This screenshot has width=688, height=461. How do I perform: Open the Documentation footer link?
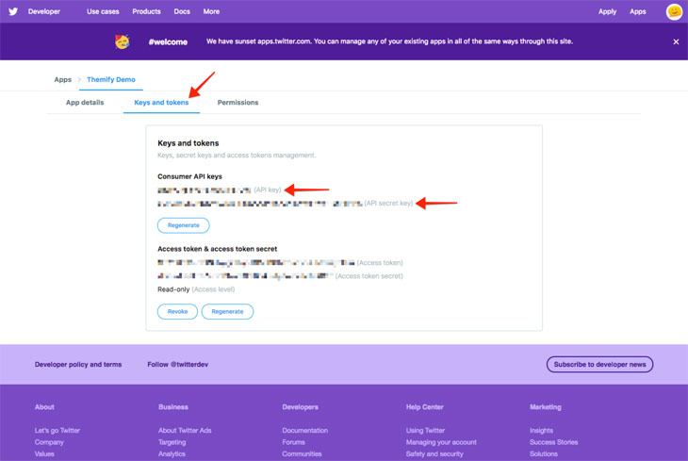305,430
